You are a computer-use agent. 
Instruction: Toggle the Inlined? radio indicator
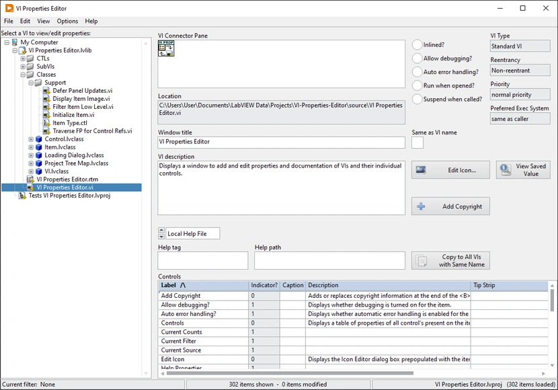pyautogui.click(x=417, y=45)
